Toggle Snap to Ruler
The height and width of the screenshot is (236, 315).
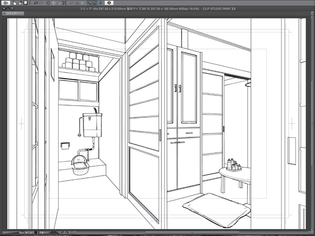pos(89,3)
